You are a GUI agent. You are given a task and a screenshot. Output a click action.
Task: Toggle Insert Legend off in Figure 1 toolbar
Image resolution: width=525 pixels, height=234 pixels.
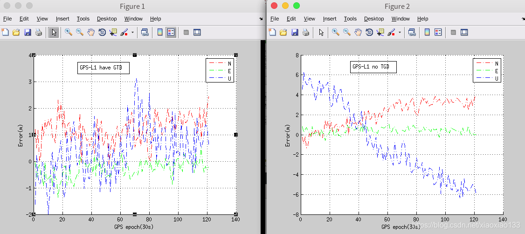point(171,32)
